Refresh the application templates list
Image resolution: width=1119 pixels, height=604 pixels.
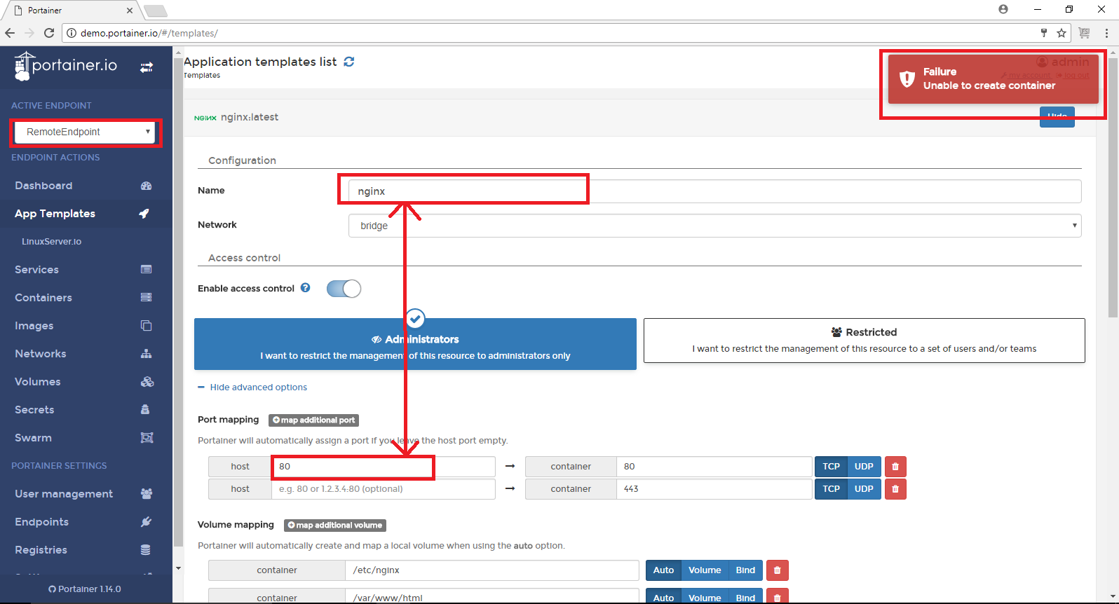(x=349, y=62)
